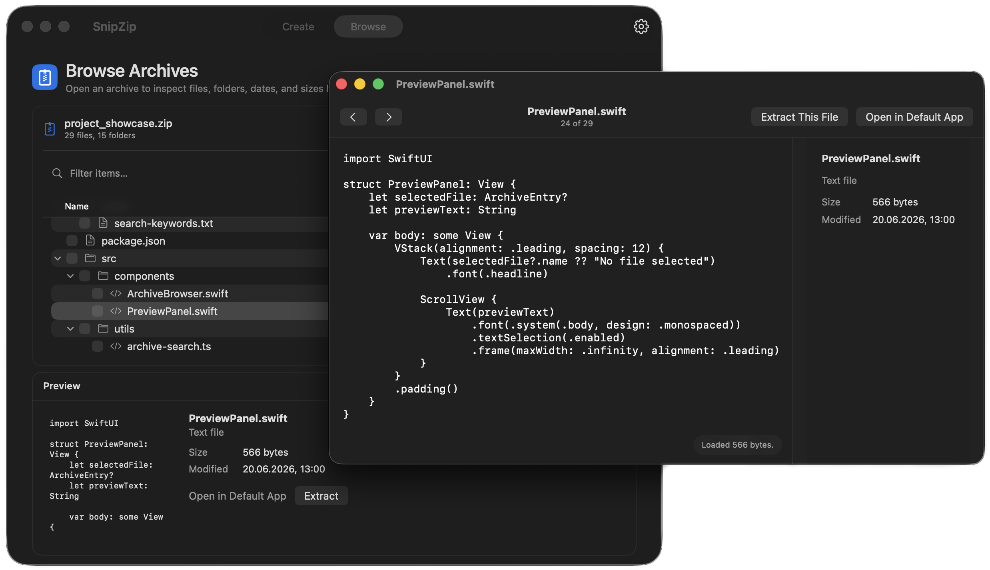Screen dimensions: 990x570
Task: Click the Preview section heading
Action: click(x=62, y=386)
